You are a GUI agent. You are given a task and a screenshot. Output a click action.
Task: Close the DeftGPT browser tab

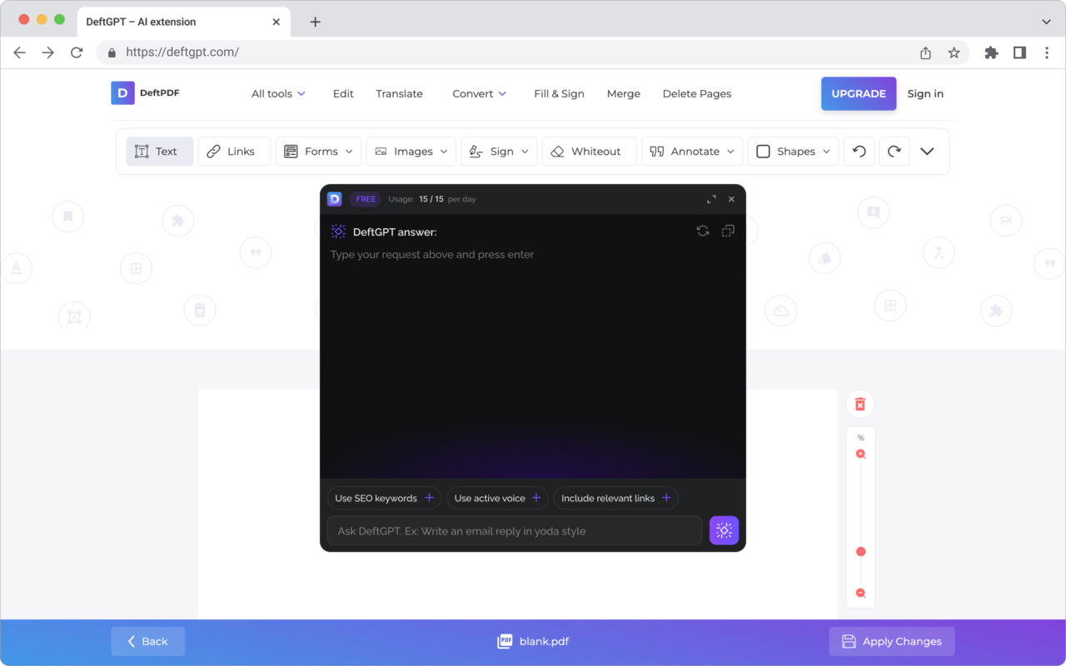point(276,22)
